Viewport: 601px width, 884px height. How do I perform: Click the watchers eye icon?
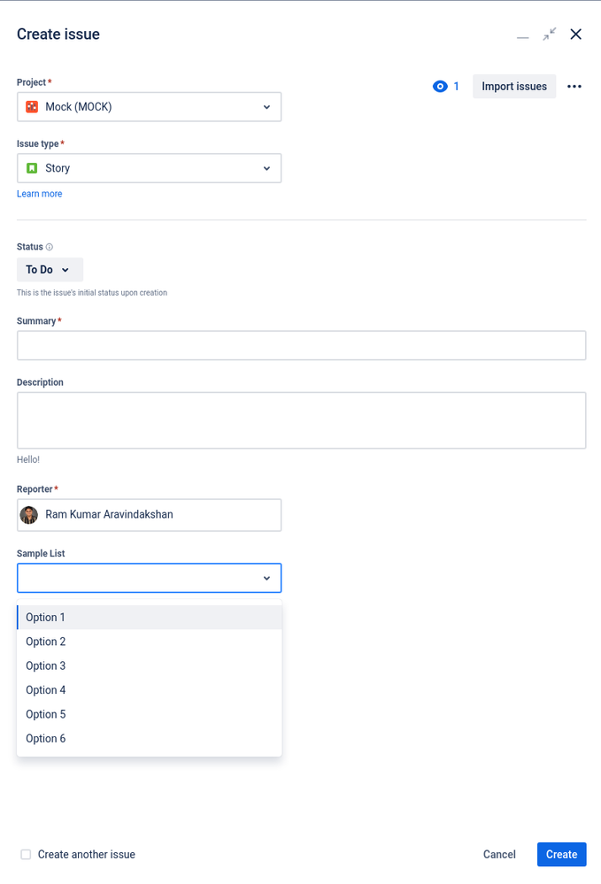pos(440,86)
